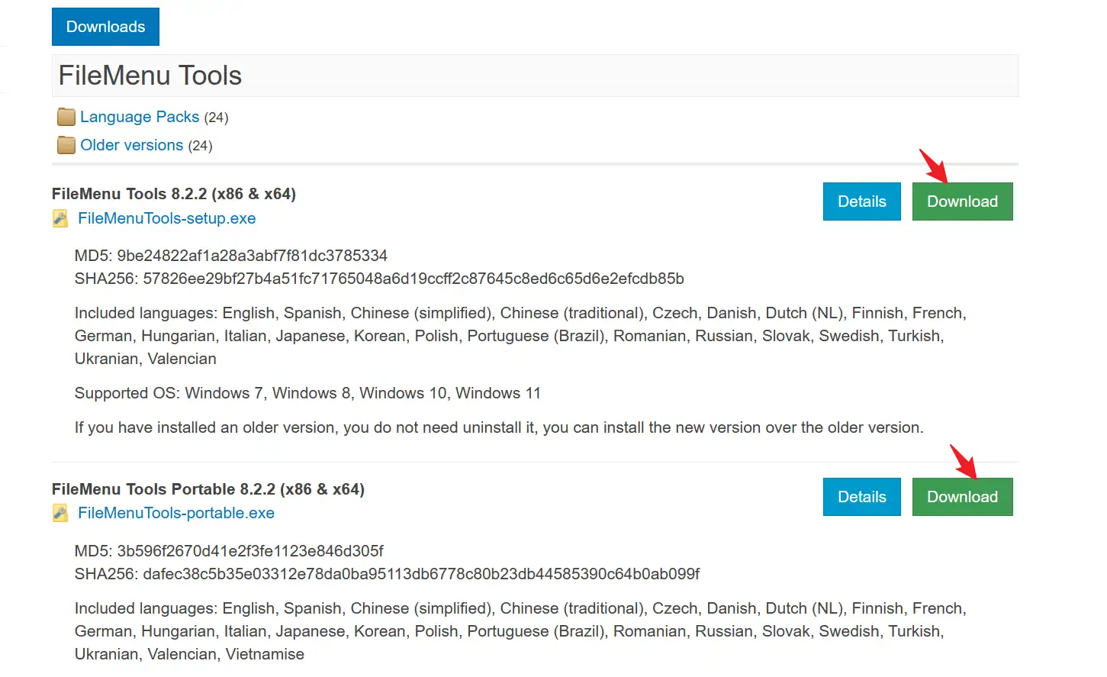This screenshot has height=677, width=1107.
Task: Click the installer's MD5 hash value
Action: coord(252,256)
